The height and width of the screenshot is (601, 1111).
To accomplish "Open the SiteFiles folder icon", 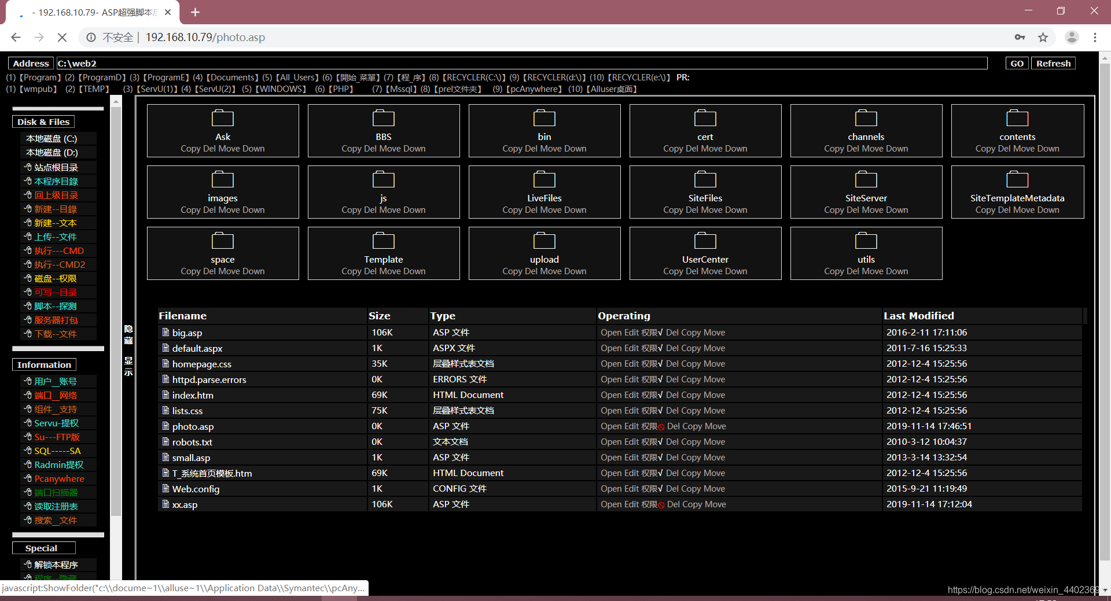I will [705, 180].
